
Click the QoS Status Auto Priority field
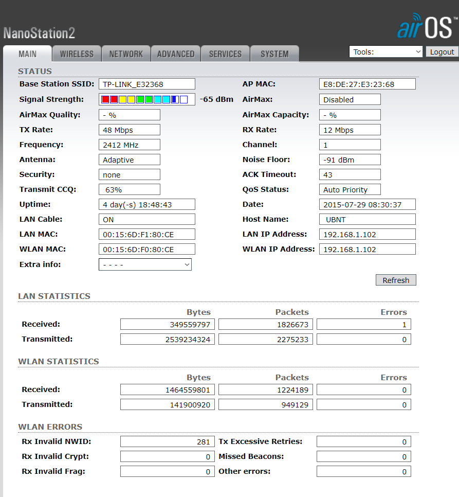click(x=350, y=189)
